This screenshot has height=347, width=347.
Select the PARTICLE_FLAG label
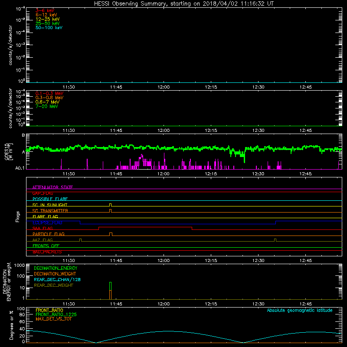49,234
